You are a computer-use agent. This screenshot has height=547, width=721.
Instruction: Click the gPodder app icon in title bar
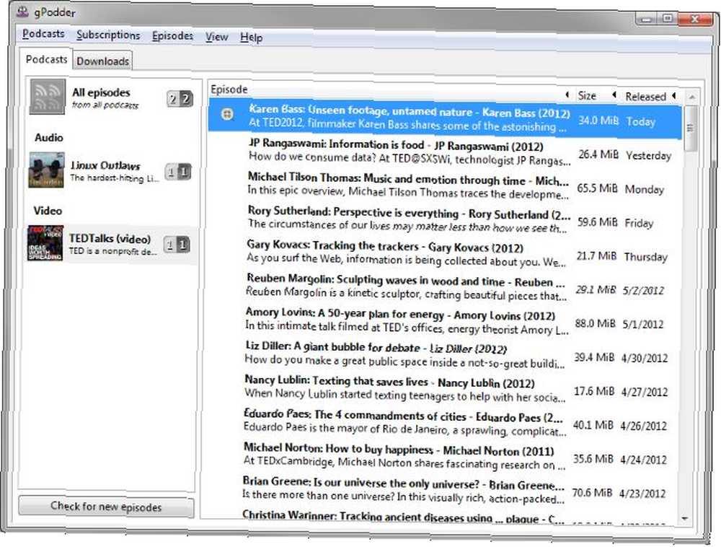(x=22, y=11)
